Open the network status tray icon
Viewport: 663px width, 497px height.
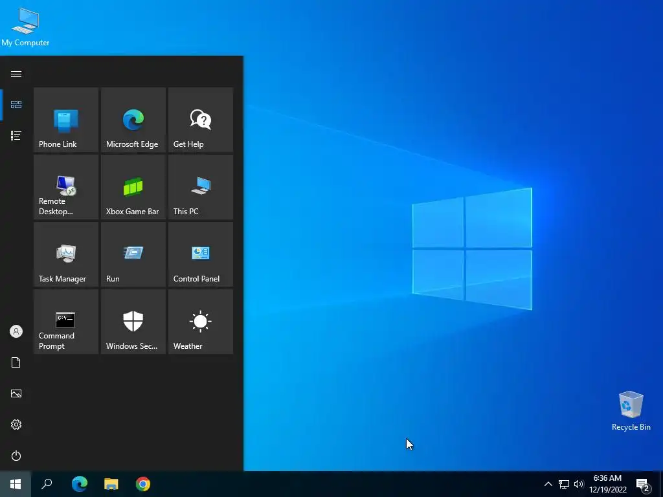pos(564,484)
